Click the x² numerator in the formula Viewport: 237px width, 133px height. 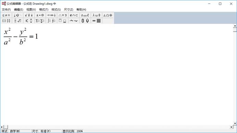coord(7,31)
